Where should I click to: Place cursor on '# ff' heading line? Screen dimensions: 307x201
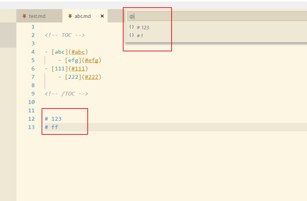(51, 127)
